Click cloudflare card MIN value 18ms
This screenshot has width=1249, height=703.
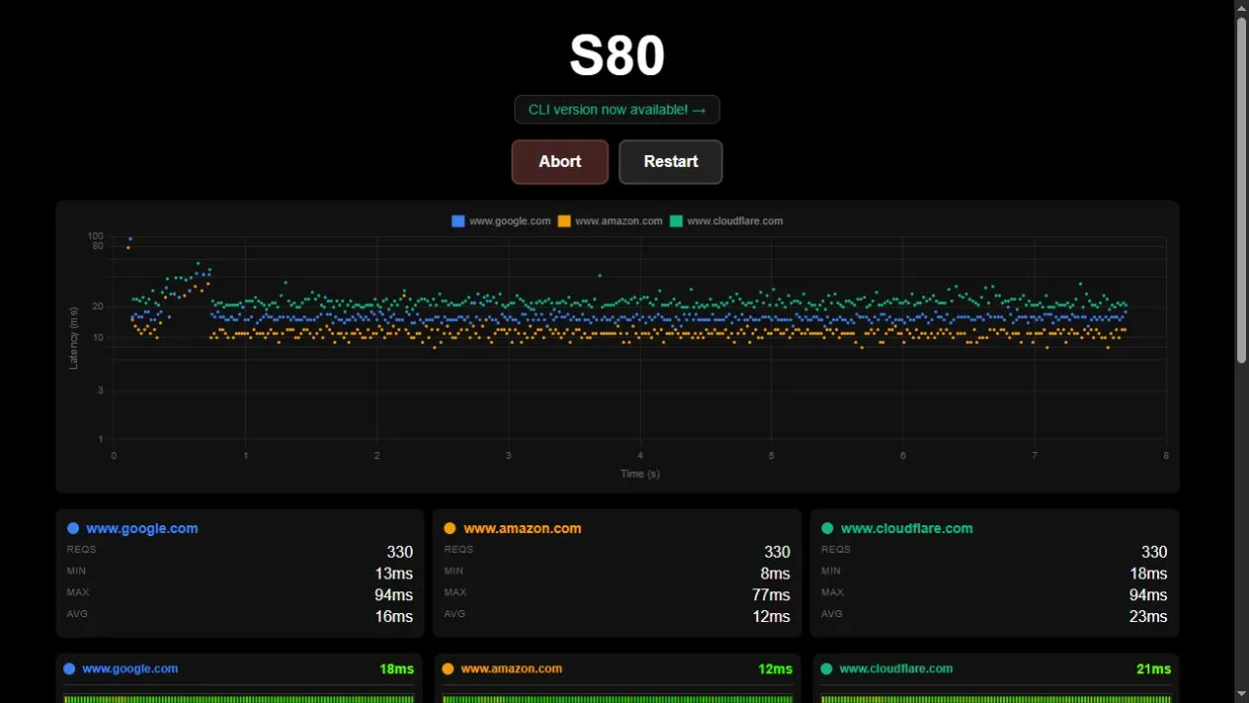1148,574
